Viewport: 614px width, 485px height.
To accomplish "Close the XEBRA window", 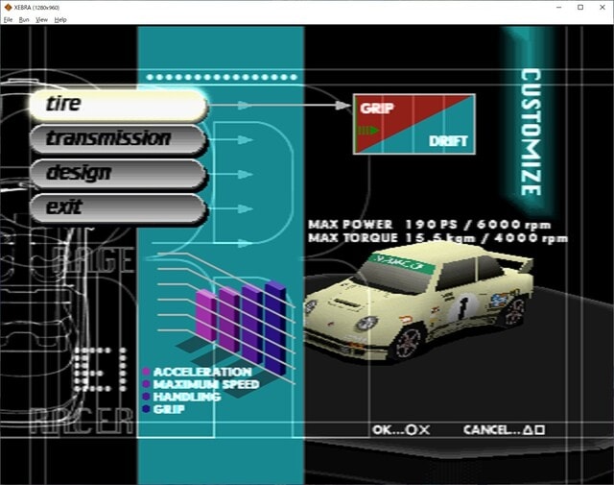I will pyautogui.click(x=602, y=7).
